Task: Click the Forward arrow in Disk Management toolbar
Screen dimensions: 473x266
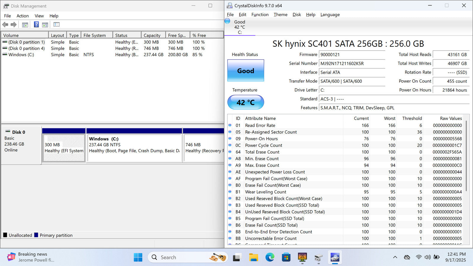Action: pyautogui.click(x=14, y=25)
